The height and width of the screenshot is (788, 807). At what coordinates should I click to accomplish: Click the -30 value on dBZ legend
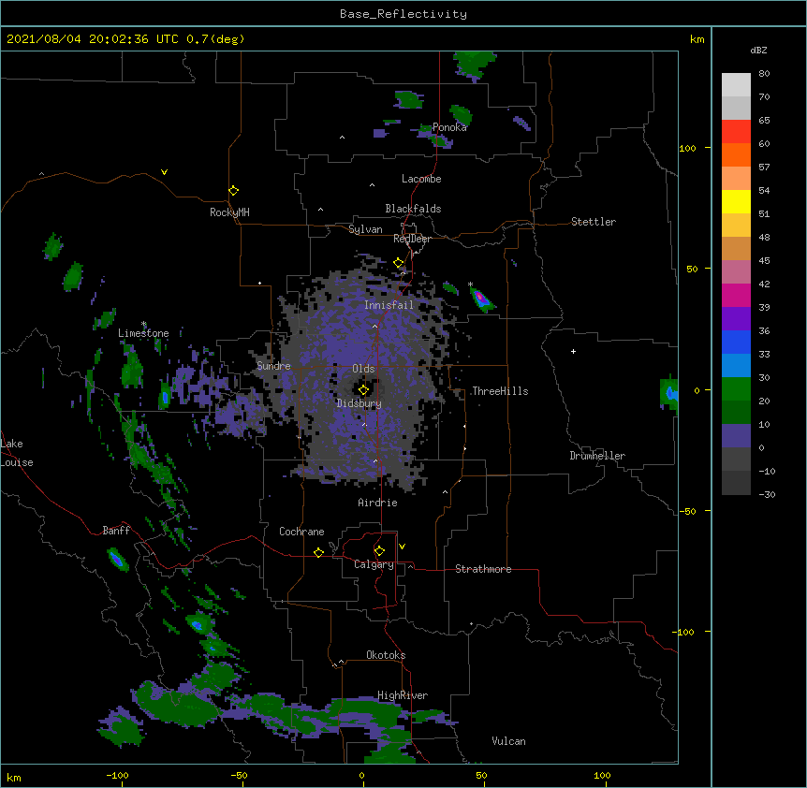click(767, 494)
